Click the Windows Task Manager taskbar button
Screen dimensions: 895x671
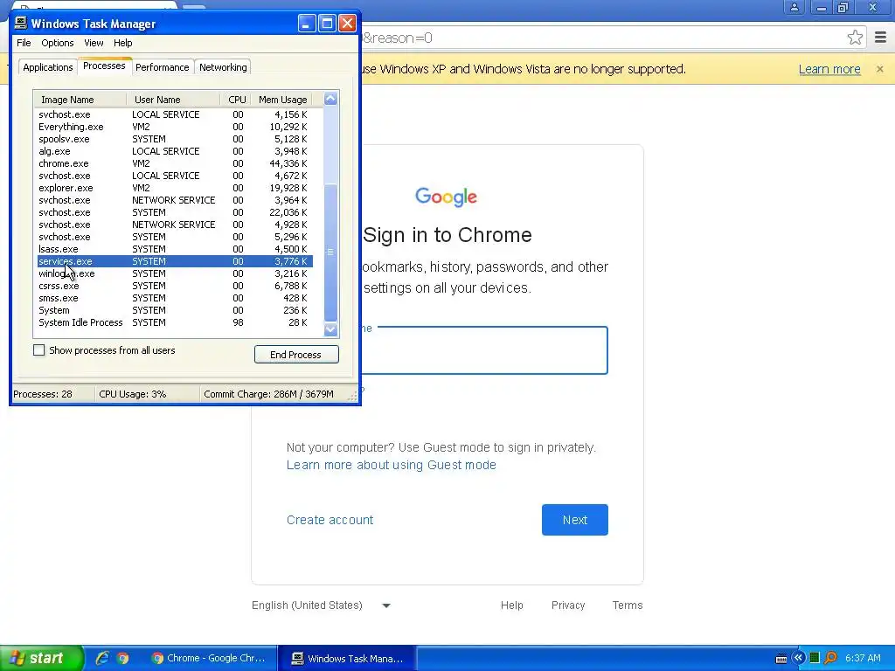click(x=347, y=659)
